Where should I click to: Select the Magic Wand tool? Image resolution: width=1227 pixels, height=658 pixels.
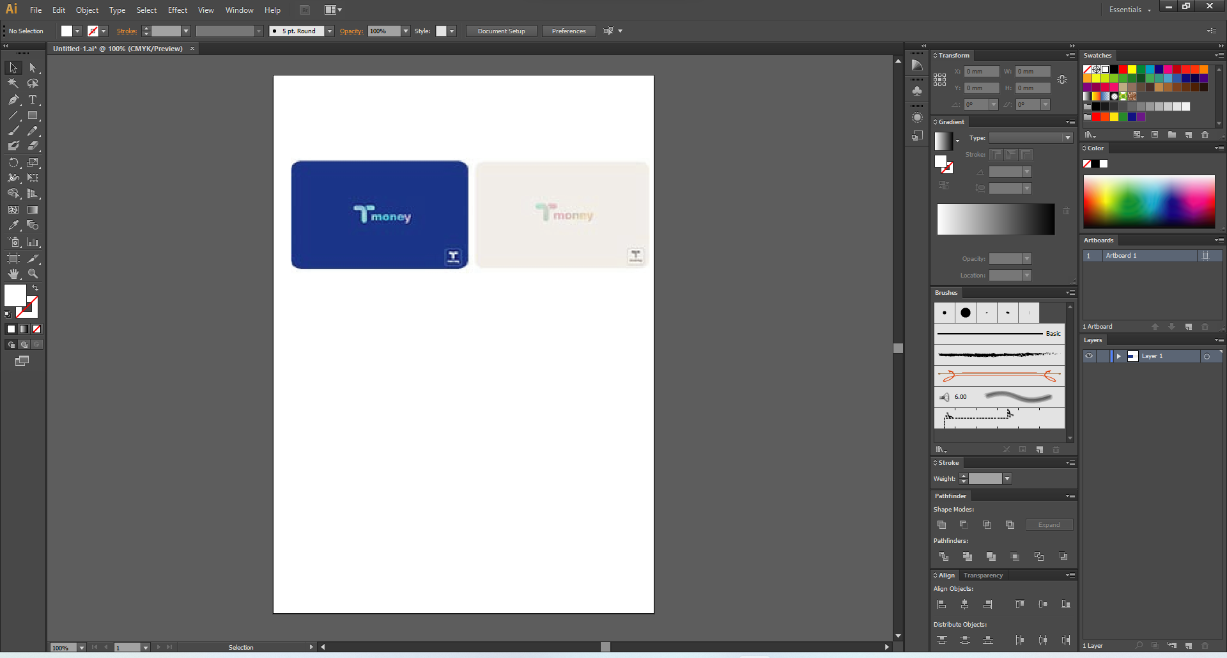(x=13, y=83)
